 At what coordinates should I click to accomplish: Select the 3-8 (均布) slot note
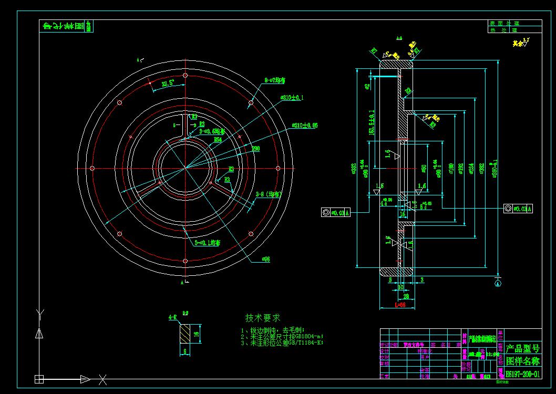269,194
